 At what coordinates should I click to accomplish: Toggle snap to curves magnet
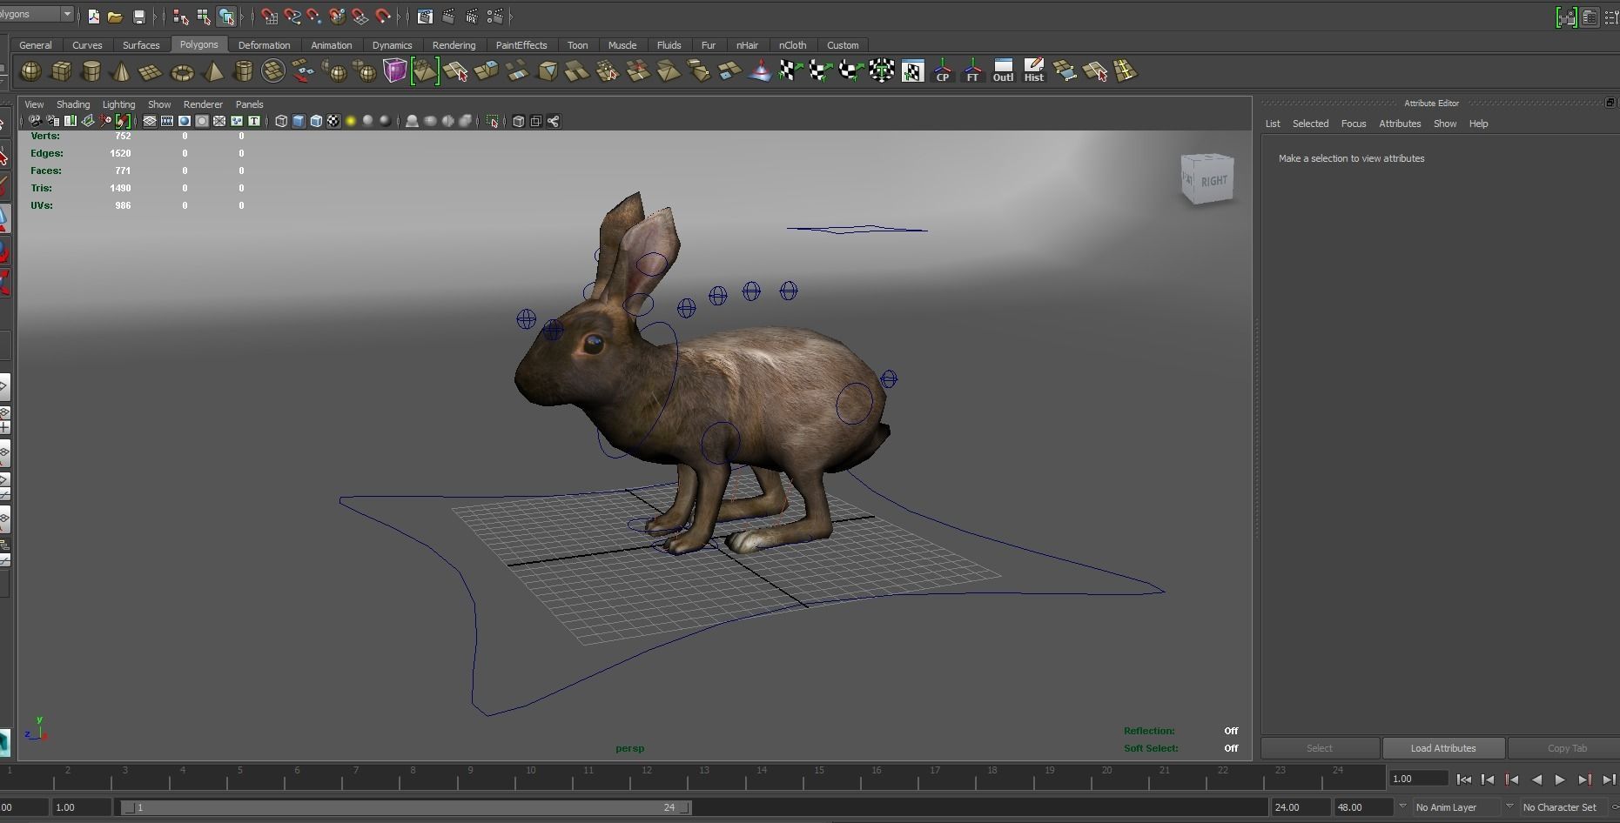coord(292,17)
